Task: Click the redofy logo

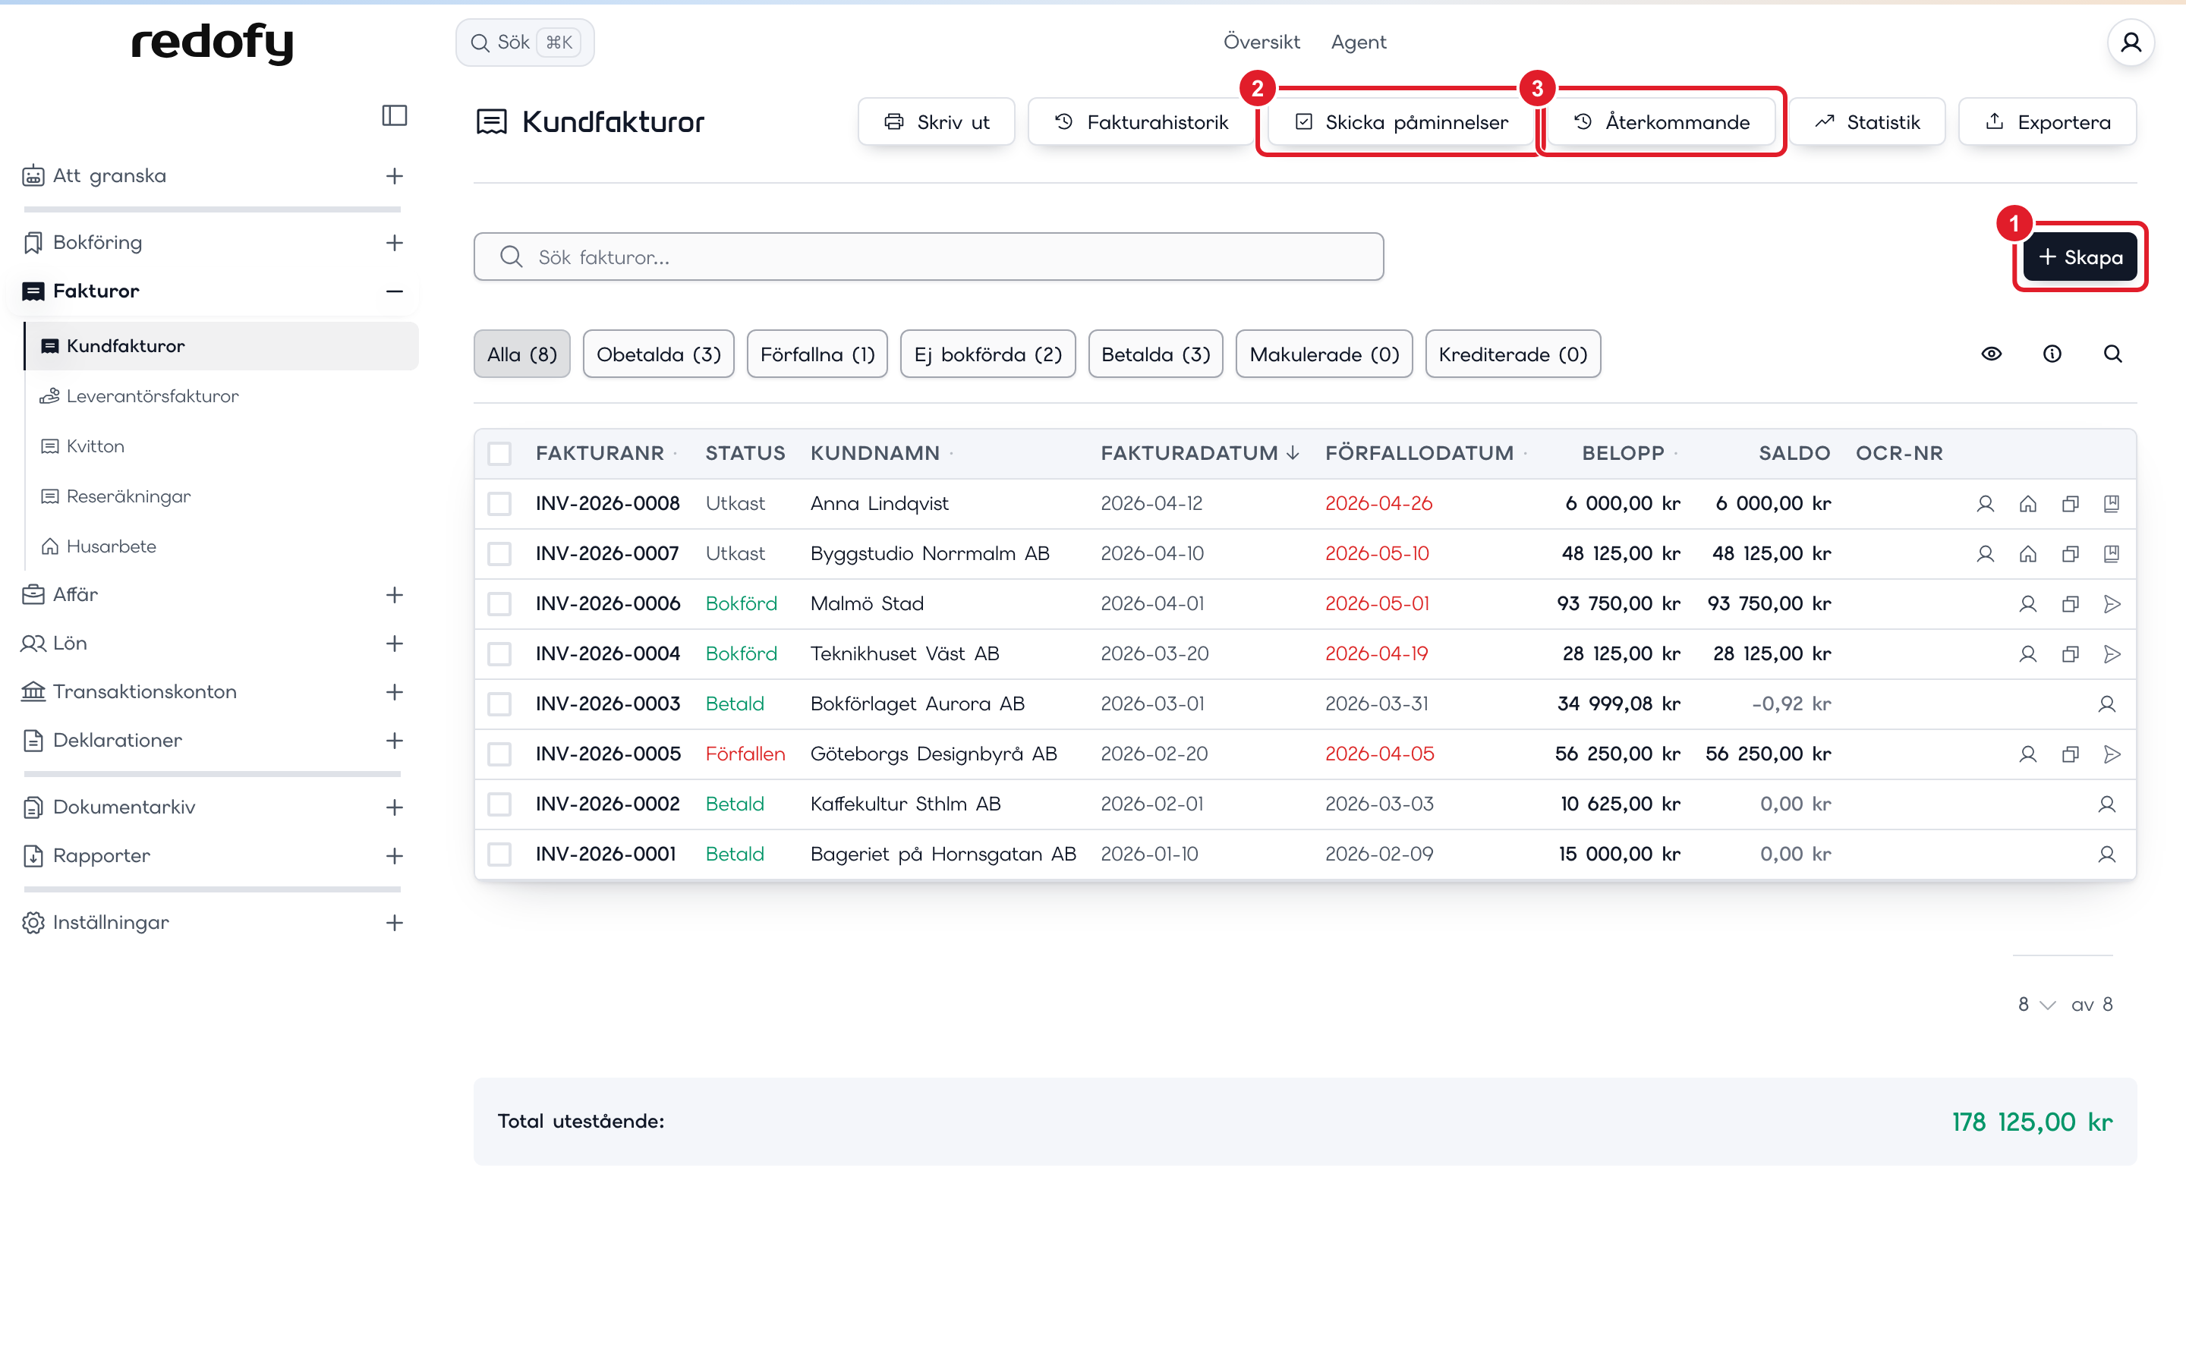Action: (213, 42)
